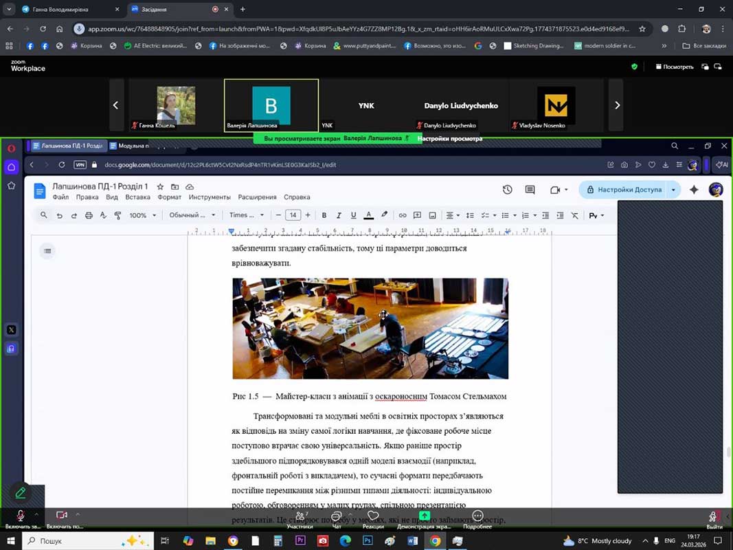This screenshot has width=733, height=550.
Task: Bookmark this page with the star icon
Action: point(642,29)
